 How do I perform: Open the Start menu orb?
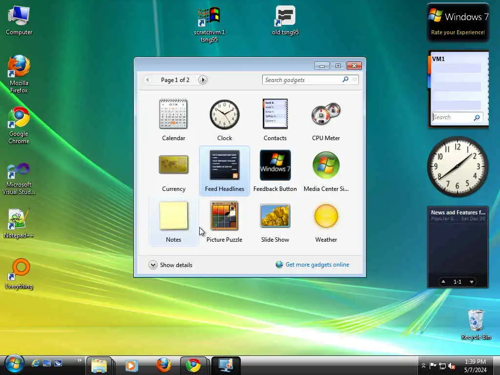(14, 364)
